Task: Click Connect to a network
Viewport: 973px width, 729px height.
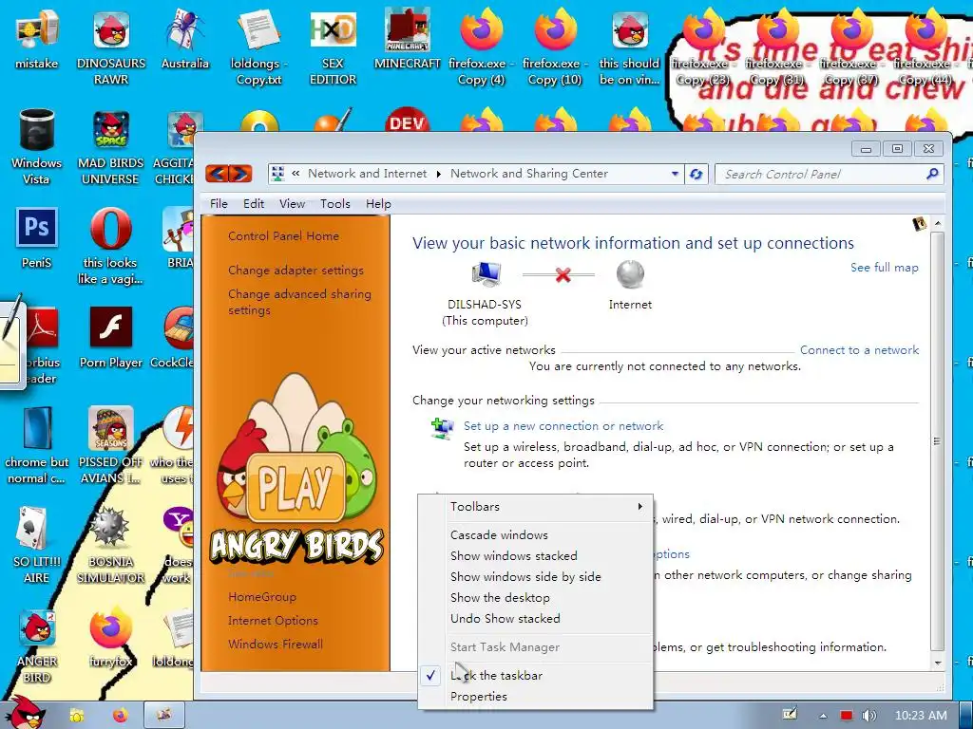Action: click(859, 349)
